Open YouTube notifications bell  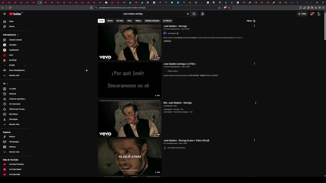(312, 14)
